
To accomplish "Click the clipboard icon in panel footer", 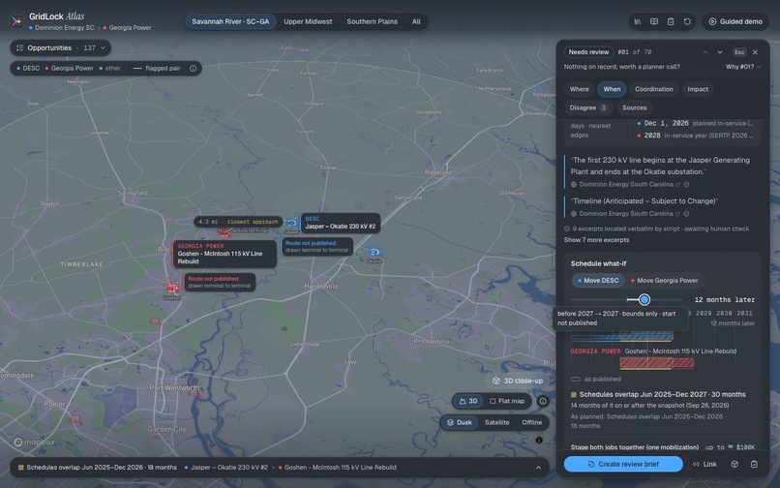I will [754, 464].
